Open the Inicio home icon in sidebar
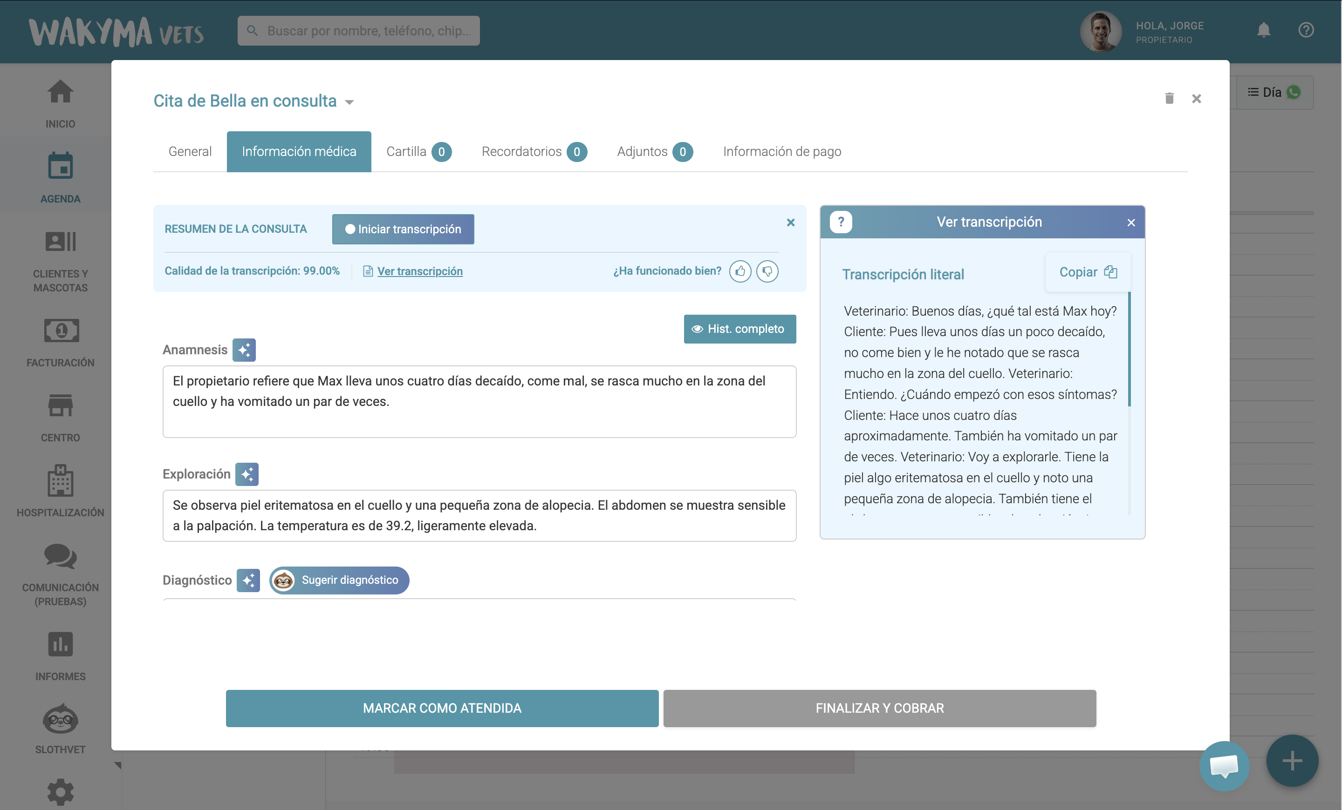 [x=60, y=91]
